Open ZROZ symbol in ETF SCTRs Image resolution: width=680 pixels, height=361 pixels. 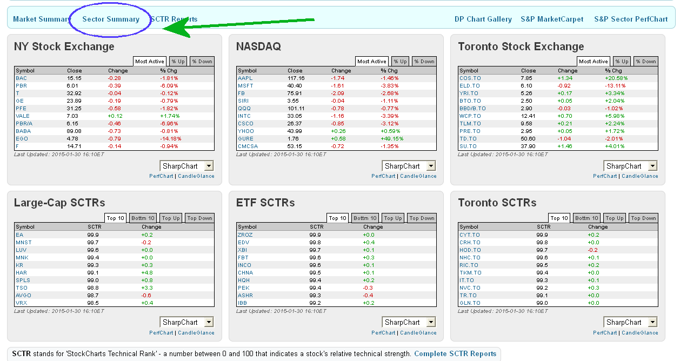click(245, 235)
